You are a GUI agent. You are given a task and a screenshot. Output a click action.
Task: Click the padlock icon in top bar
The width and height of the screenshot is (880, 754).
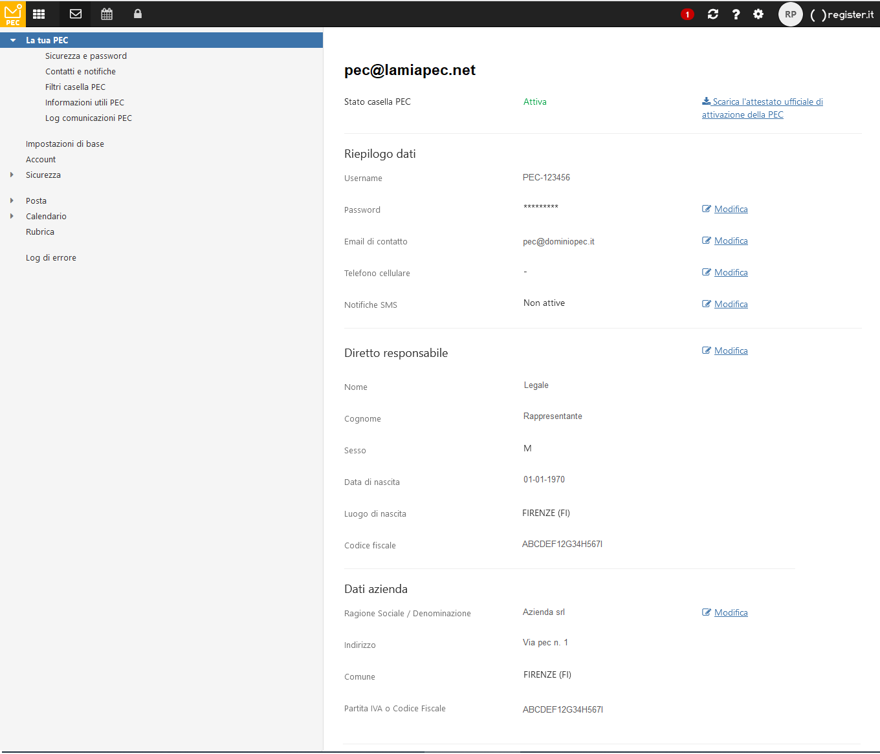click(138, 14)
